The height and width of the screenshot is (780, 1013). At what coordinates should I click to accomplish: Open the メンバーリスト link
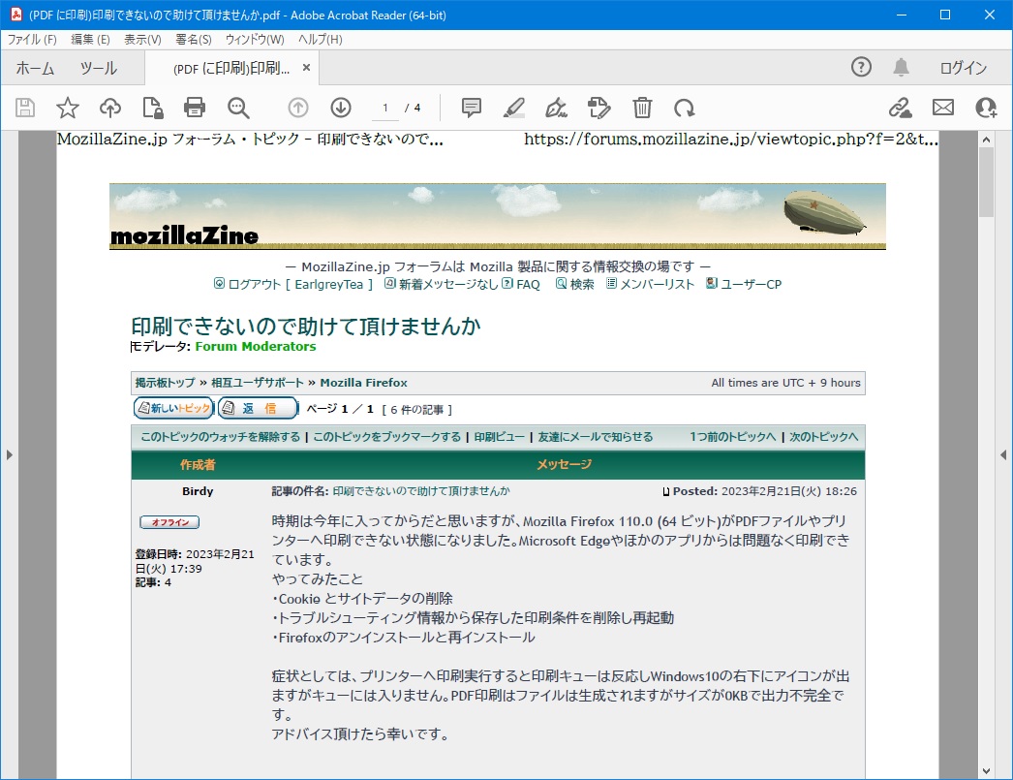(x=650, y=284)
